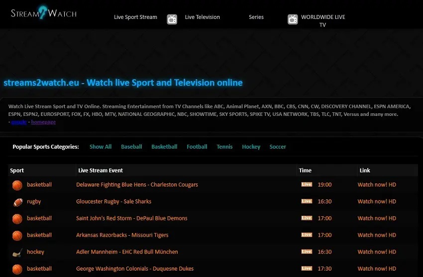Click the streams2watch.eu page heading
The height and width of the screenshot is (277, 423).
(x=123, y=83)
